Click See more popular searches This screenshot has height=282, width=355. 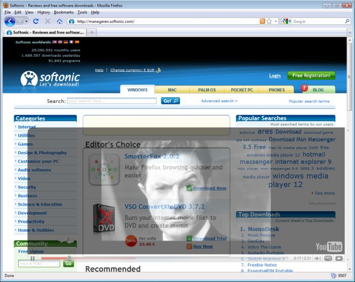click(325, 193)
